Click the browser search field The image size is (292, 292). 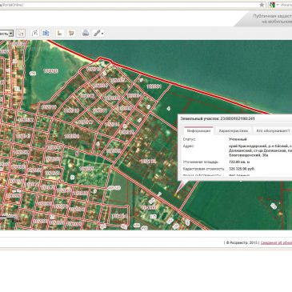coord(286,5)
